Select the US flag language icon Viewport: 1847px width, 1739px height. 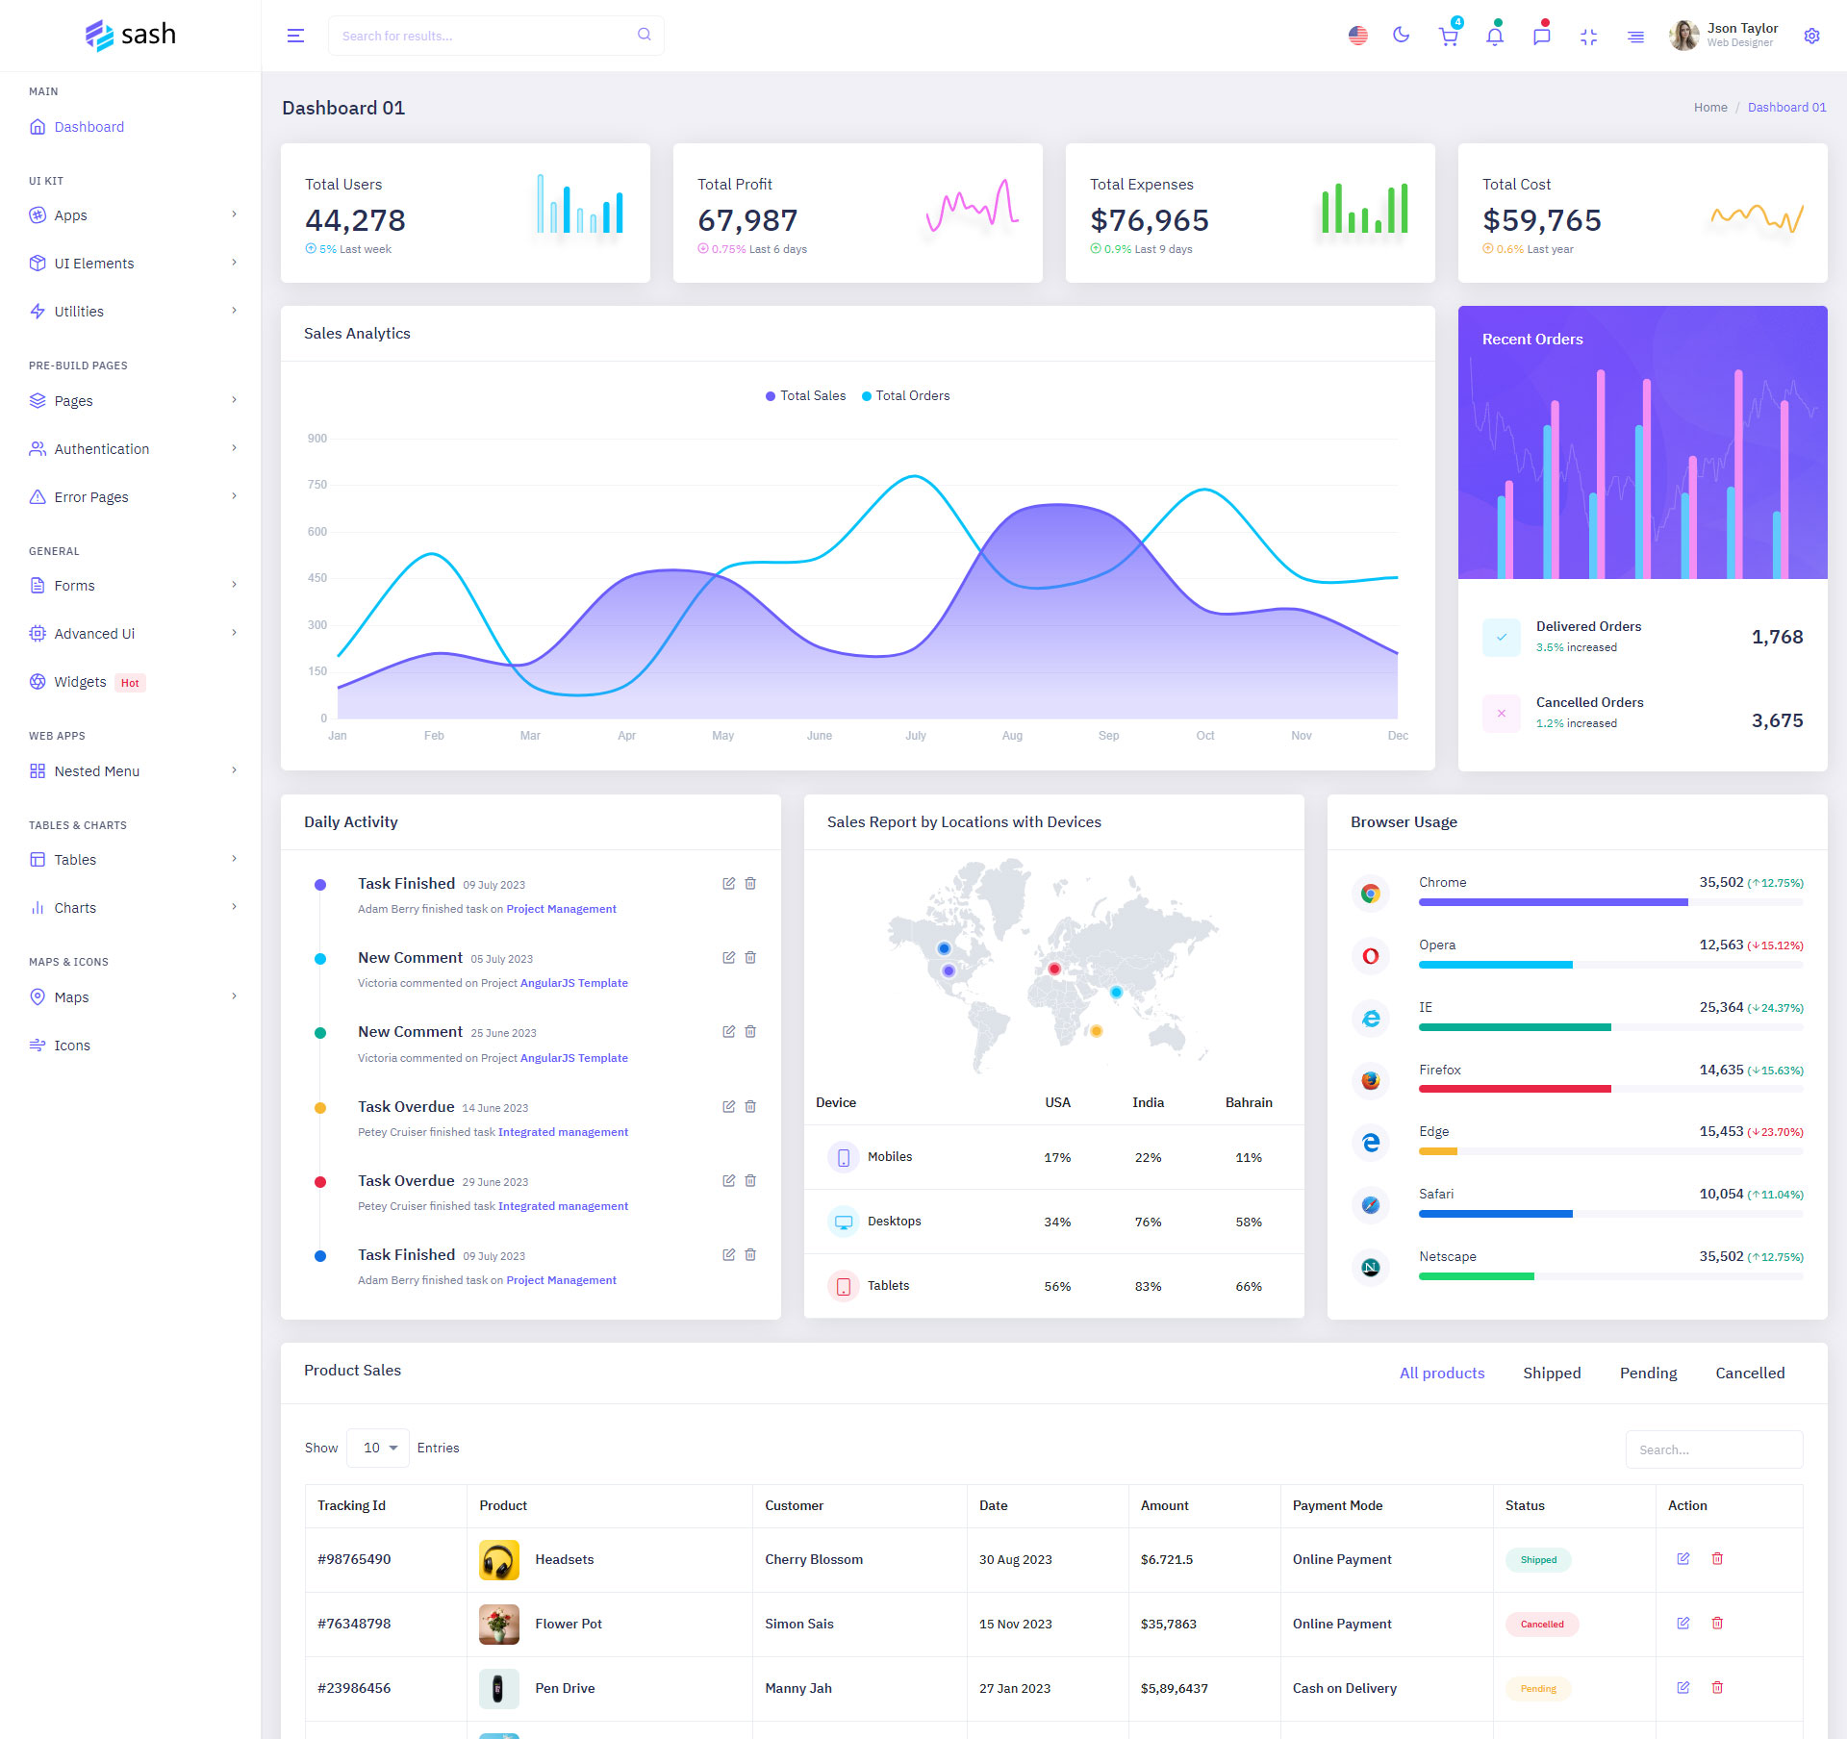(1357, 36)
